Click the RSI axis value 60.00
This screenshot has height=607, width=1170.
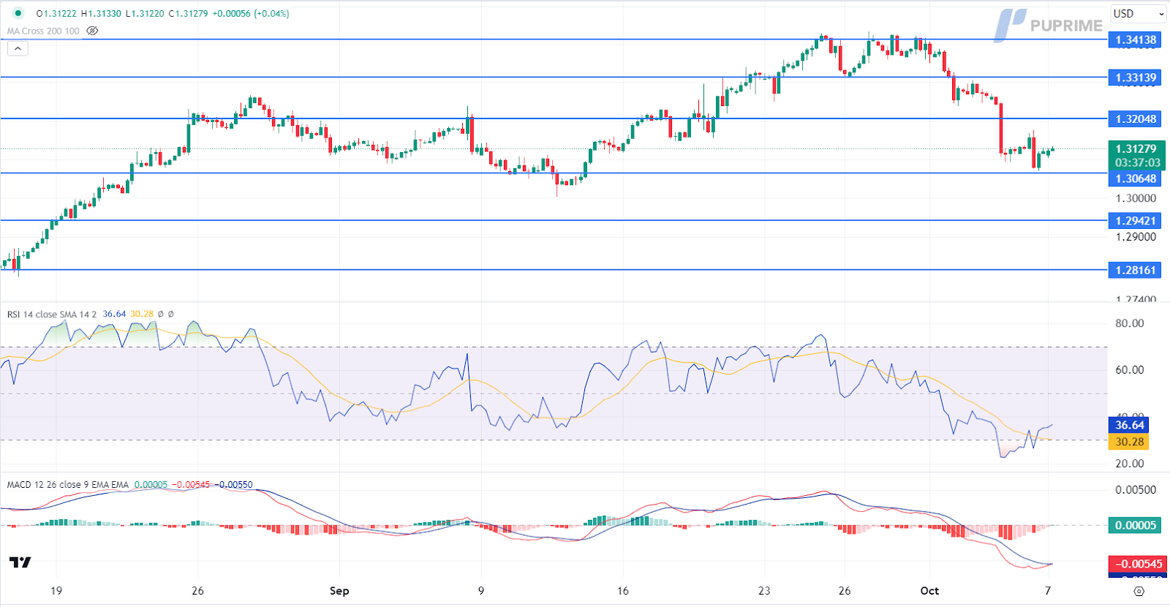pyautogui.click(x=1129, y=370)
